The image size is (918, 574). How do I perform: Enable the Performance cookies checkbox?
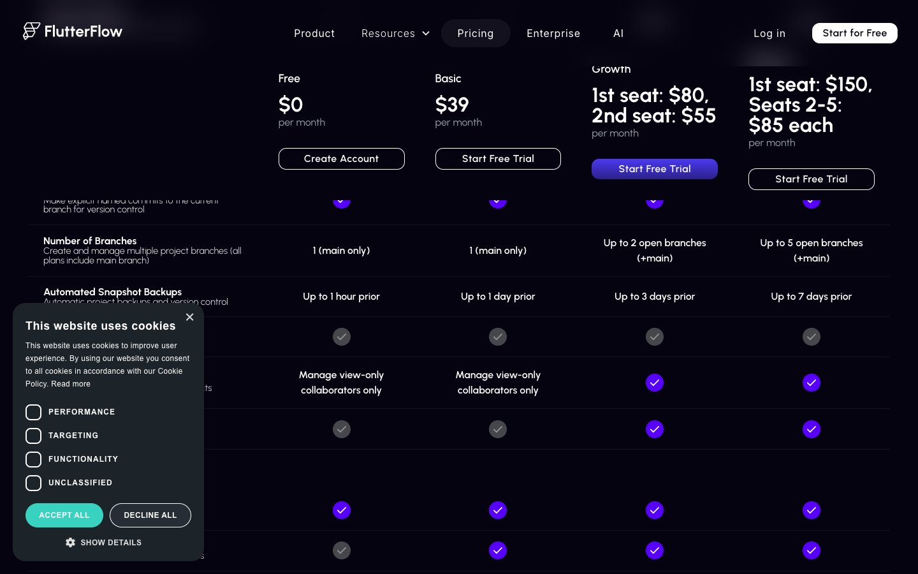click(x=34, y=412)
